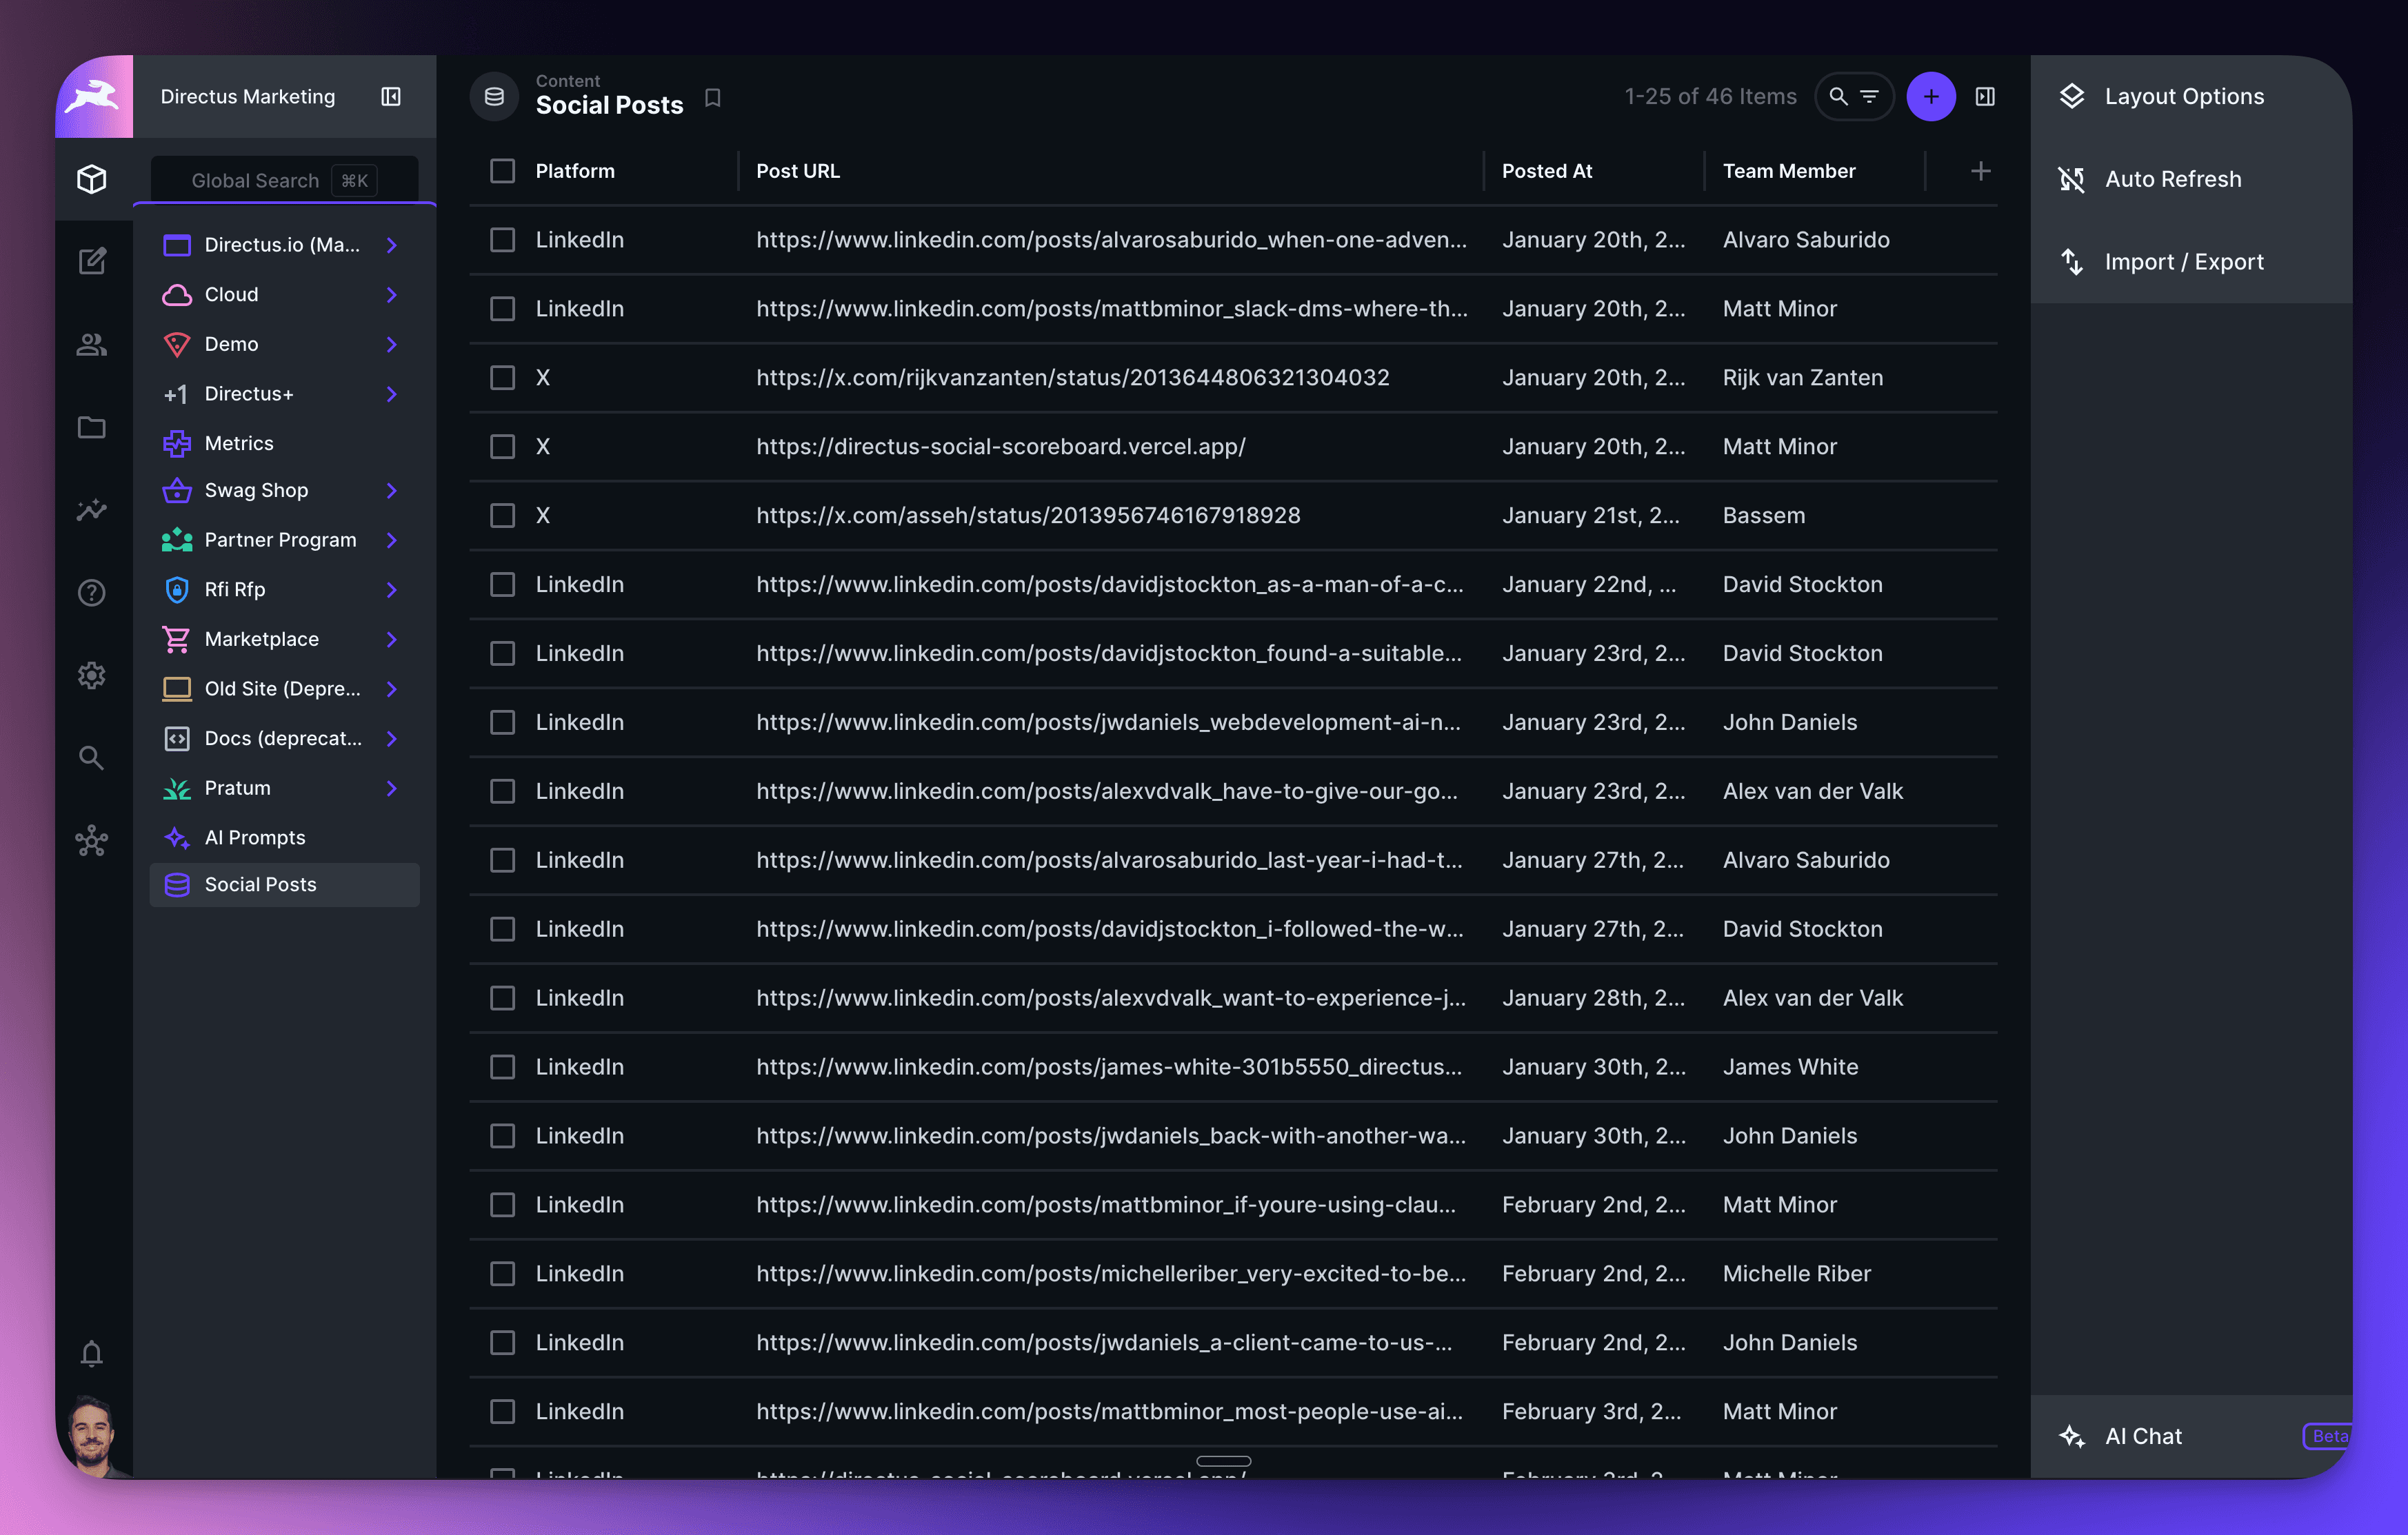The height and width of the screenshot is (1535, 2408).
Task: Check the row for asseh status post
Action: click(x=503, y=516)
